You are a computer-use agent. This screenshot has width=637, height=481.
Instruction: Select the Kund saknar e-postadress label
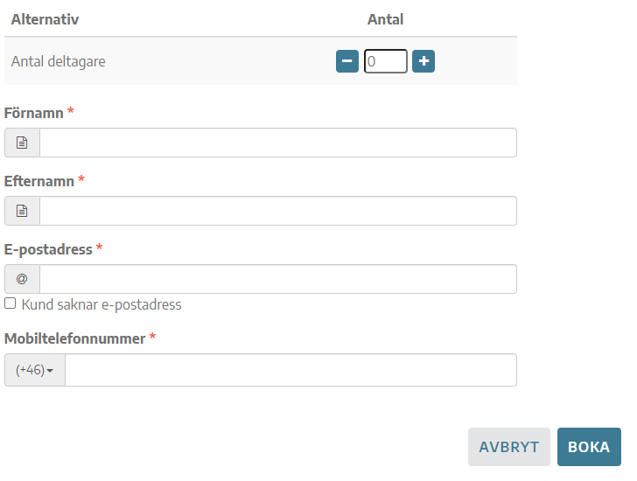[101, 304]
